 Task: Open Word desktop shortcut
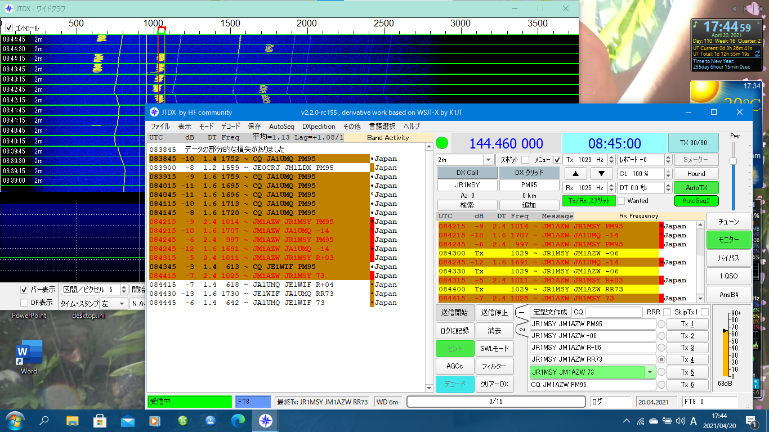point(29,357)
